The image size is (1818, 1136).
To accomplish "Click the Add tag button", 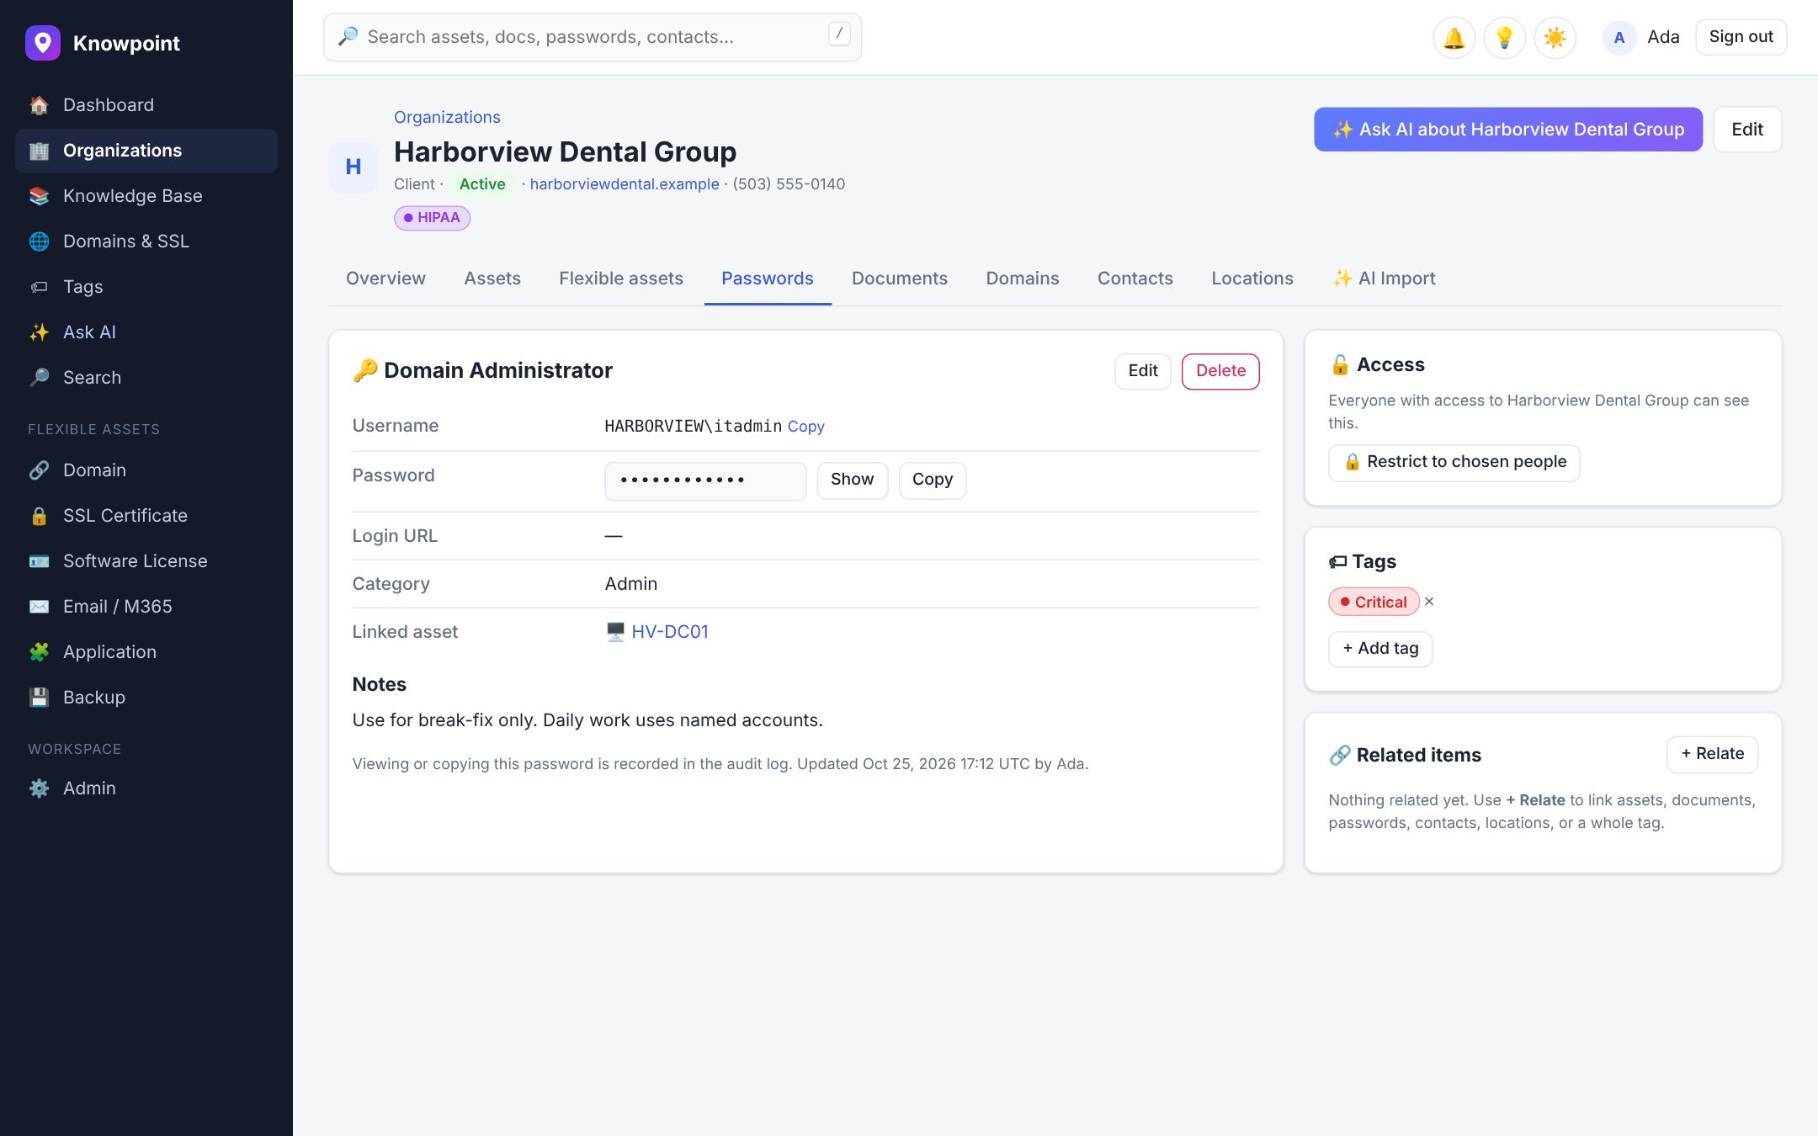I will [1380, 649].
